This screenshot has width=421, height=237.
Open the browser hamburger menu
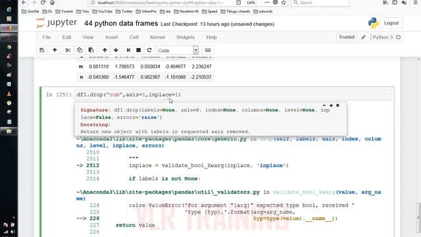click(x=415, y=3)
